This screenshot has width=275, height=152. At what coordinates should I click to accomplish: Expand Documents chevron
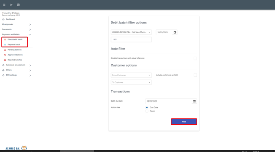pyautogui.click(x=30, y=30)
